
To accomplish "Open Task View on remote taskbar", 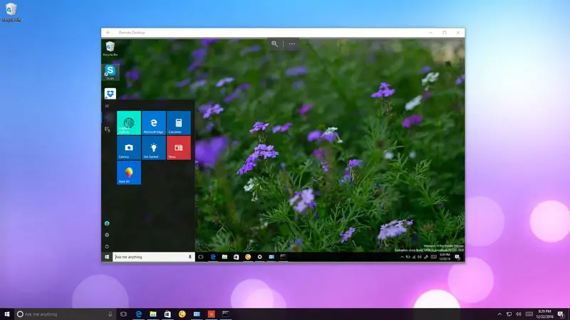I will tap(201, 257).
